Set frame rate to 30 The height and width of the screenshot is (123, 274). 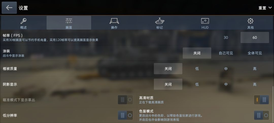[226, 37]
